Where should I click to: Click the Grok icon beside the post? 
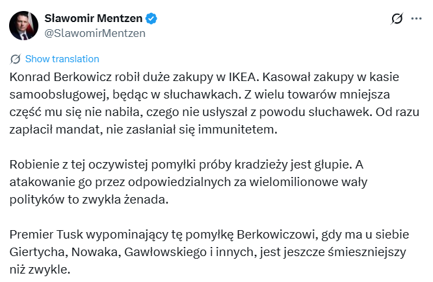[396, 19]
